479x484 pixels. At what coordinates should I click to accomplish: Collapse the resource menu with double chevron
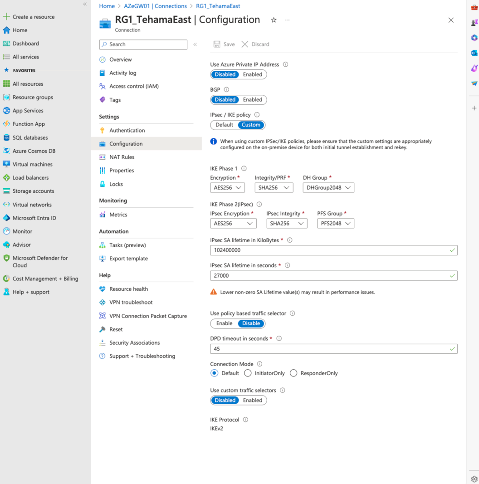195,44
